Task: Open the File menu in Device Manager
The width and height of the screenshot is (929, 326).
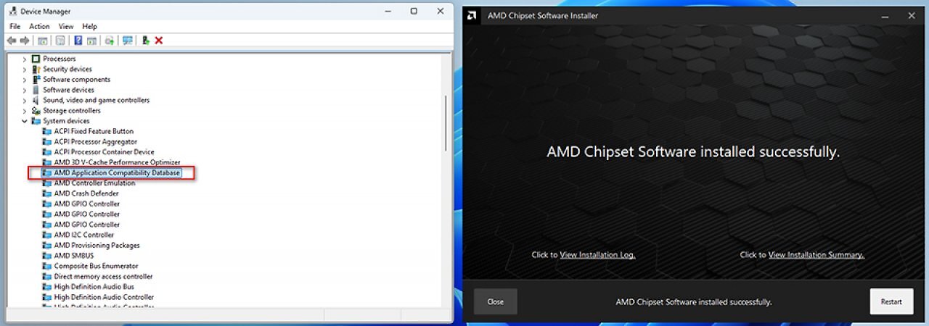Action: point(15,26)
